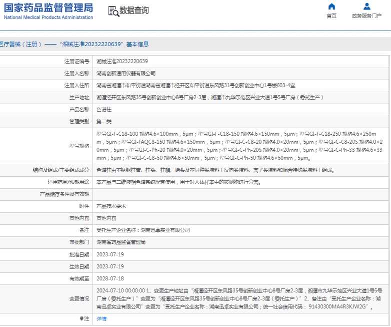This screenshot has width=391, height=327.
Task: Click the 政务服务门户 label
Action: pyautogui.click(x=366, y=16)
